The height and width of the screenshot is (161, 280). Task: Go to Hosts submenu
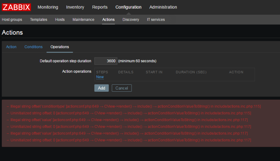pyautogui.click(x=60, y=20)
